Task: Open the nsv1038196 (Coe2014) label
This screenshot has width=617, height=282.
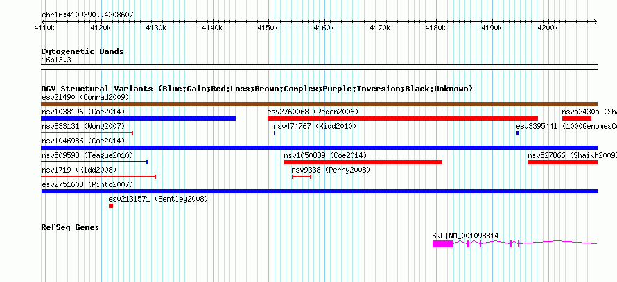Action: (83, 112)
